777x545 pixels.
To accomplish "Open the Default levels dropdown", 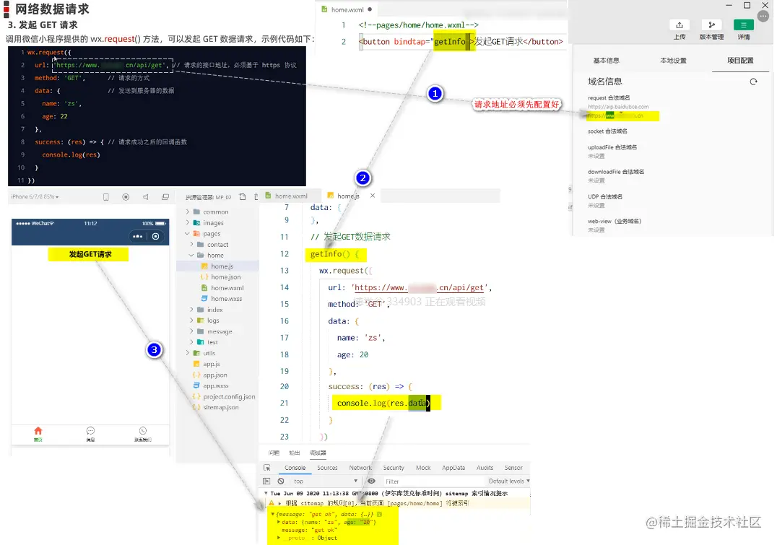I will point(509,481).
